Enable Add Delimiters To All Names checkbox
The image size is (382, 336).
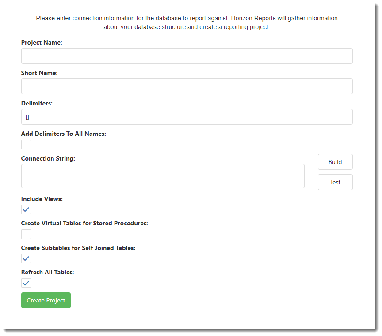tap(26, 145)
